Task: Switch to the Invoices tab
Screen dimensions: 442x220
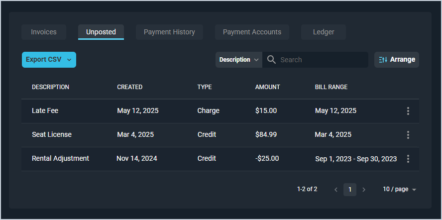Action: [x=44, y=32]
